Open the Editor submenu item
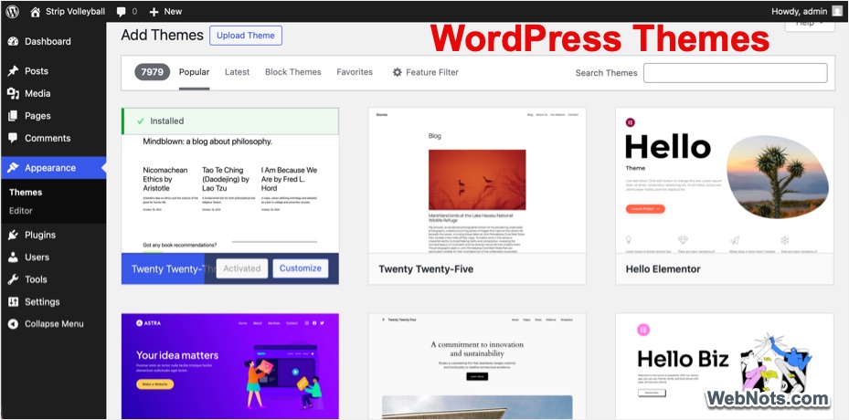 pyautogui.click(x=21, y=211)
